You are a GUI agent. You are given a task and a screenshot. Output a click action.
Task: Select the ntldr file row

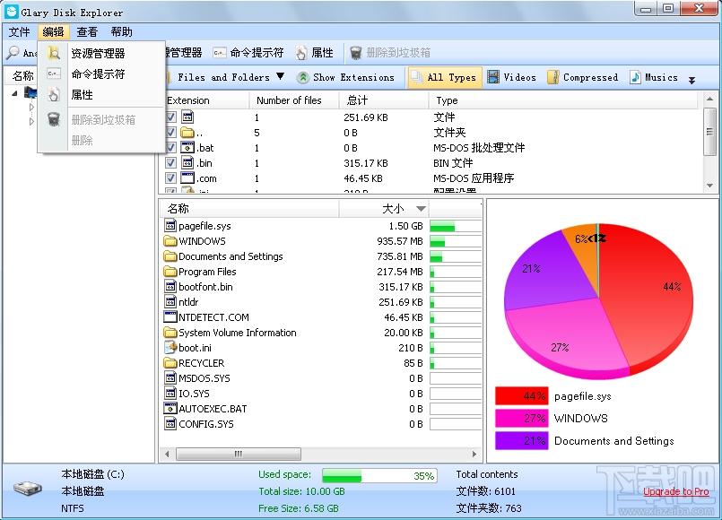click(322, 302)
